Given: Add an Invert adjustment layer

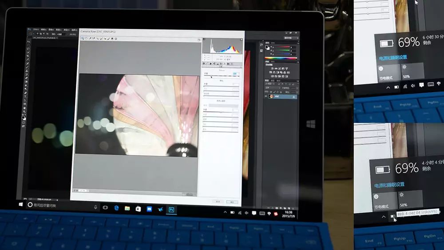Looking at the screenshot, I should point(272,76).
